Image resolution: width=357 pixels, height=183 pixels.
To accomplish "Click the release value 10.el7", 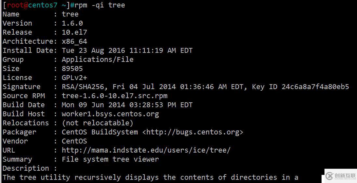I will pos(74,32).
